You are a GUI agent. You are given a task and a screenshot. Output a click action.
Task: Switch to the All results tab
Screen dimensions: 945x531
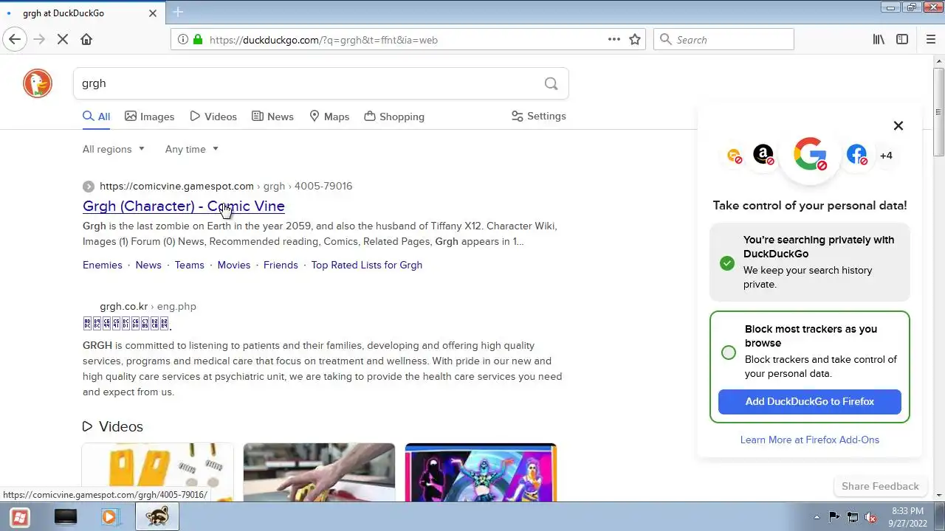tap(97, 117)
